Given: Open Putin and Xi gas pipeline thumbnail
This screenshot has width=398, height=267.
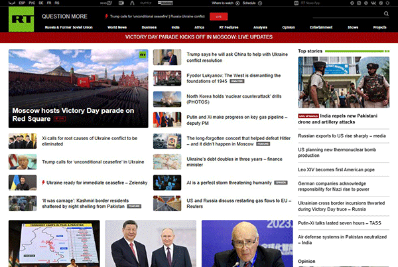Looking at the screenshot, I should click(x=167, y=120).
